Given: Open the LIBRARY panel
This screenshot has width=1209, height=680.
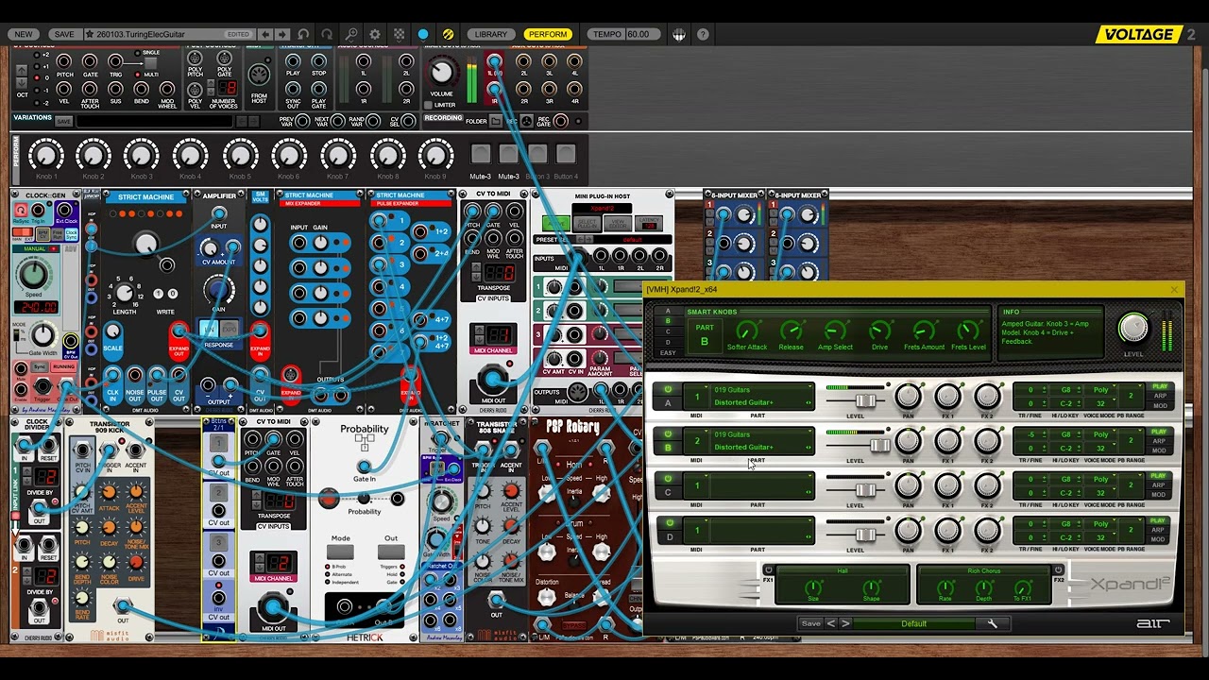Looking at the screenshot, I should tap(491, 34).
